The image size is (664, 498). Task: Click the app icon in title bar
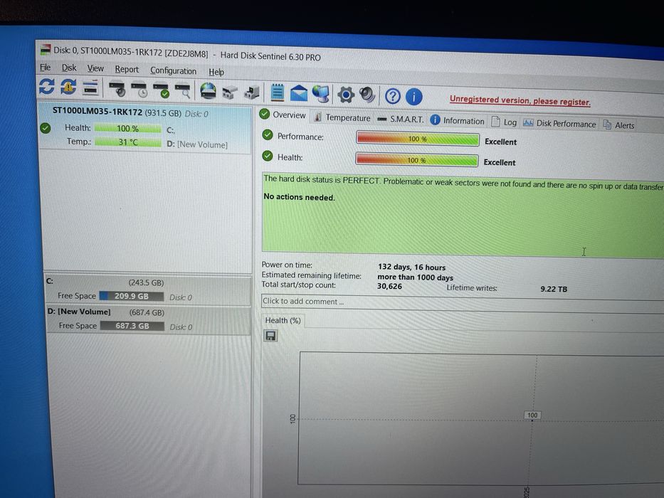[x=46, y=49]
